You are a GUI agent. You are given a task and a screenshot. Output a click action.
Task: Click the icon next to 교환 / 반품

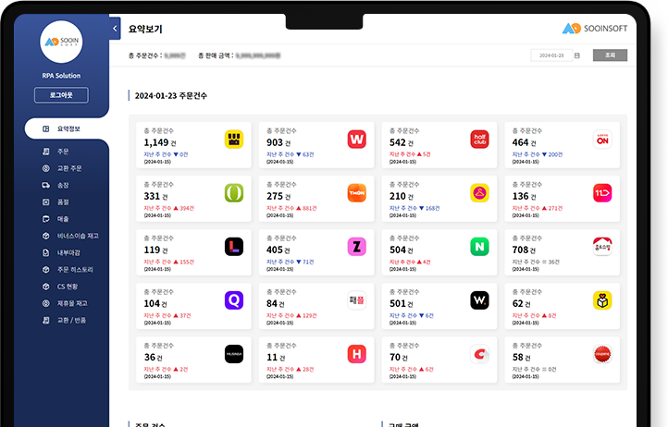click(x=45, y=320)
